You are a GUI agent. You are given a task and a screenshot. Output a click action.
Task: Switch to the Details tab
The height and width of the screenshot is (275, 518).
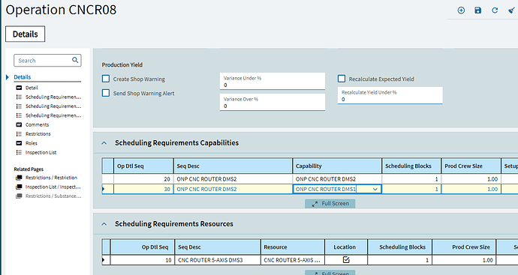click(x=25, y=34)
